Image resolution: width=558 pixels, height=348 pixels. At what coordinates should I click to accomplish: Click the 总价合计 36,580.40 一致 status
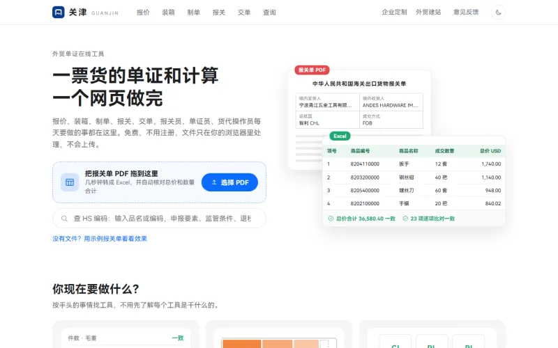coord(361,219)
